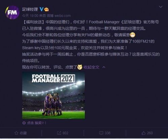Click the doge emoji after 点赞了

(80, 67)
